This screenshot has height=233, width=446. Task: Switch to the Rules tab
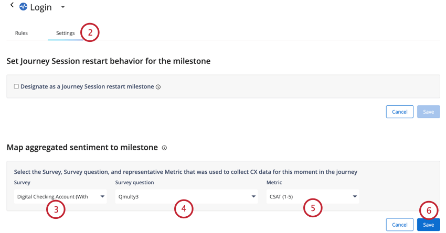click(22, 33)
